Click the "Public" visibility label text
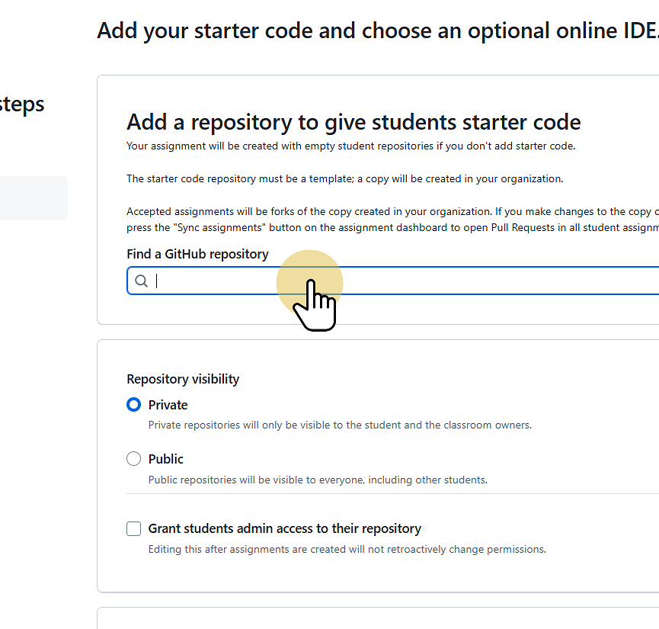Screen dimensions: 659x629 (167, 458)
